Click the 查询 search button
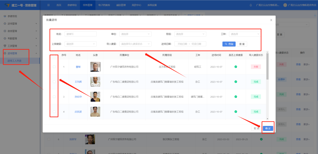This screenshot has width=318, height=154. tap(229, 44)
